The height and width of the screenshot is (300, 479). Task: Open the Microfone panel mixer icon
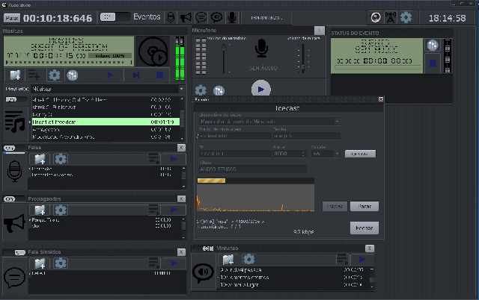coord(219,90)
